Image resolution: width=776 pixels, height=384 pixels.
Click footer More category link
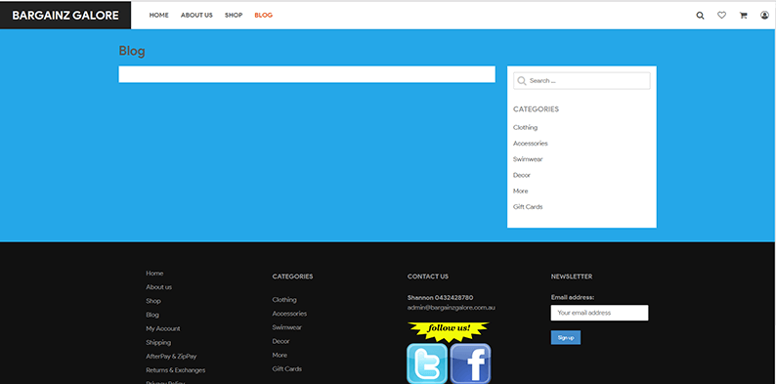click(x=280, y=355)
